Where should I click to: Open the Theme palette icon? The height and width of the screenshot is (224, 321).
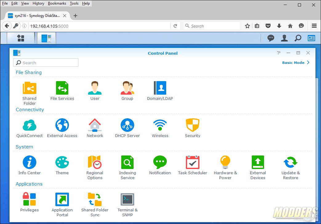tap(62, 165)
